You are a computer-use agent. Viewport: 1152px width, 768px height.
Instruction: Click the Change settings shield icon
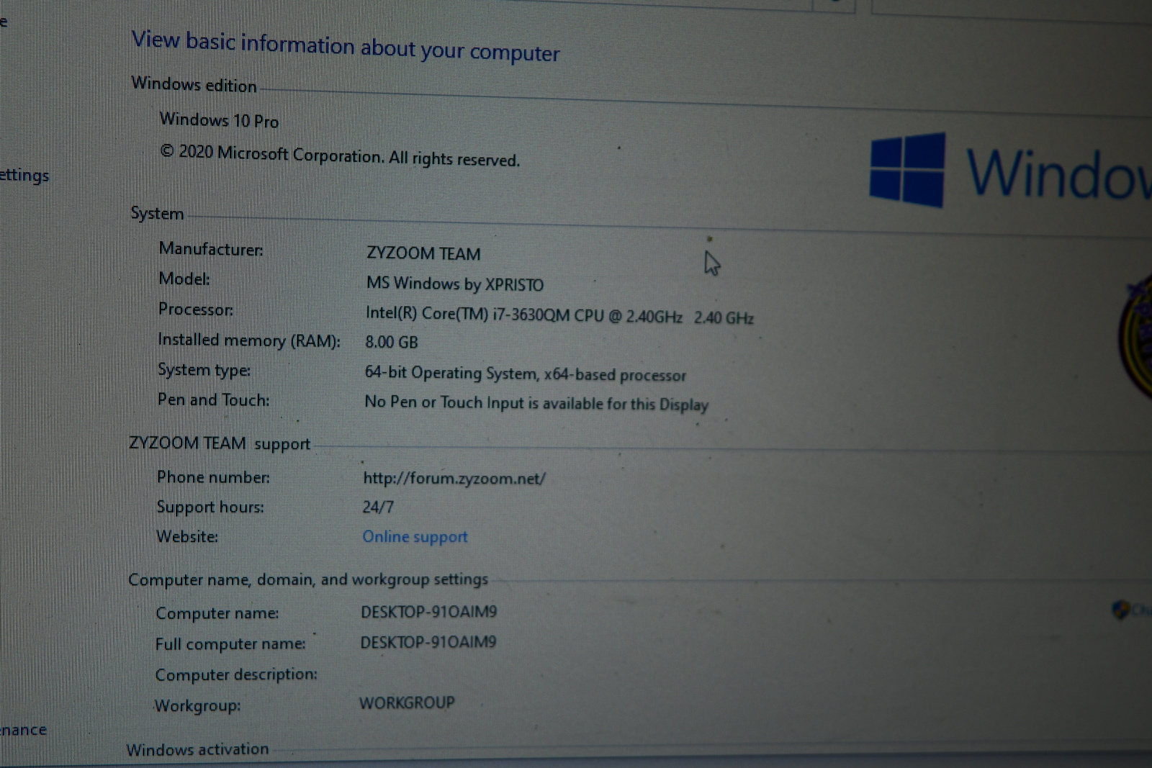click(x=1120, y=610)
